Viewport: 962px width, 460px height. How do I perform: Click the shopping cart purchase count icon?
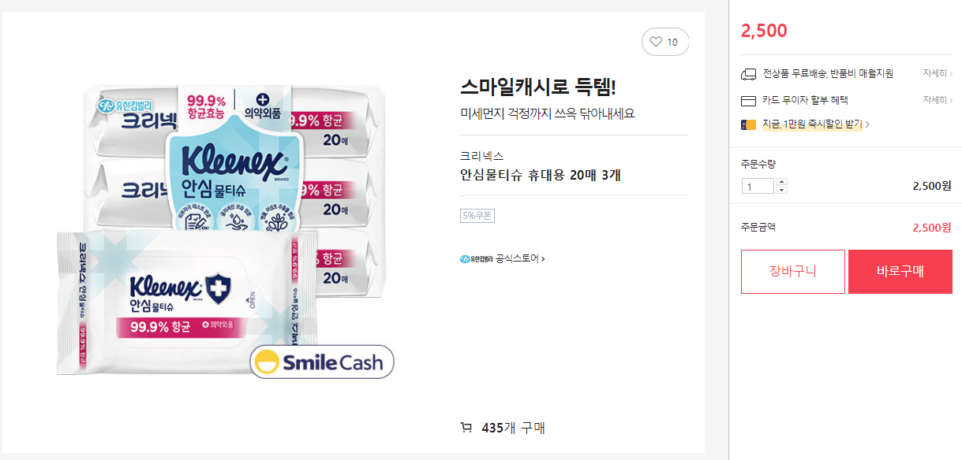coord(466,428)
